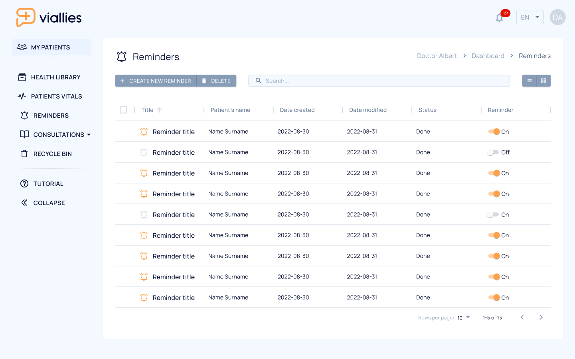
Task: Click the Viallies logo
Action: [49, 18]
